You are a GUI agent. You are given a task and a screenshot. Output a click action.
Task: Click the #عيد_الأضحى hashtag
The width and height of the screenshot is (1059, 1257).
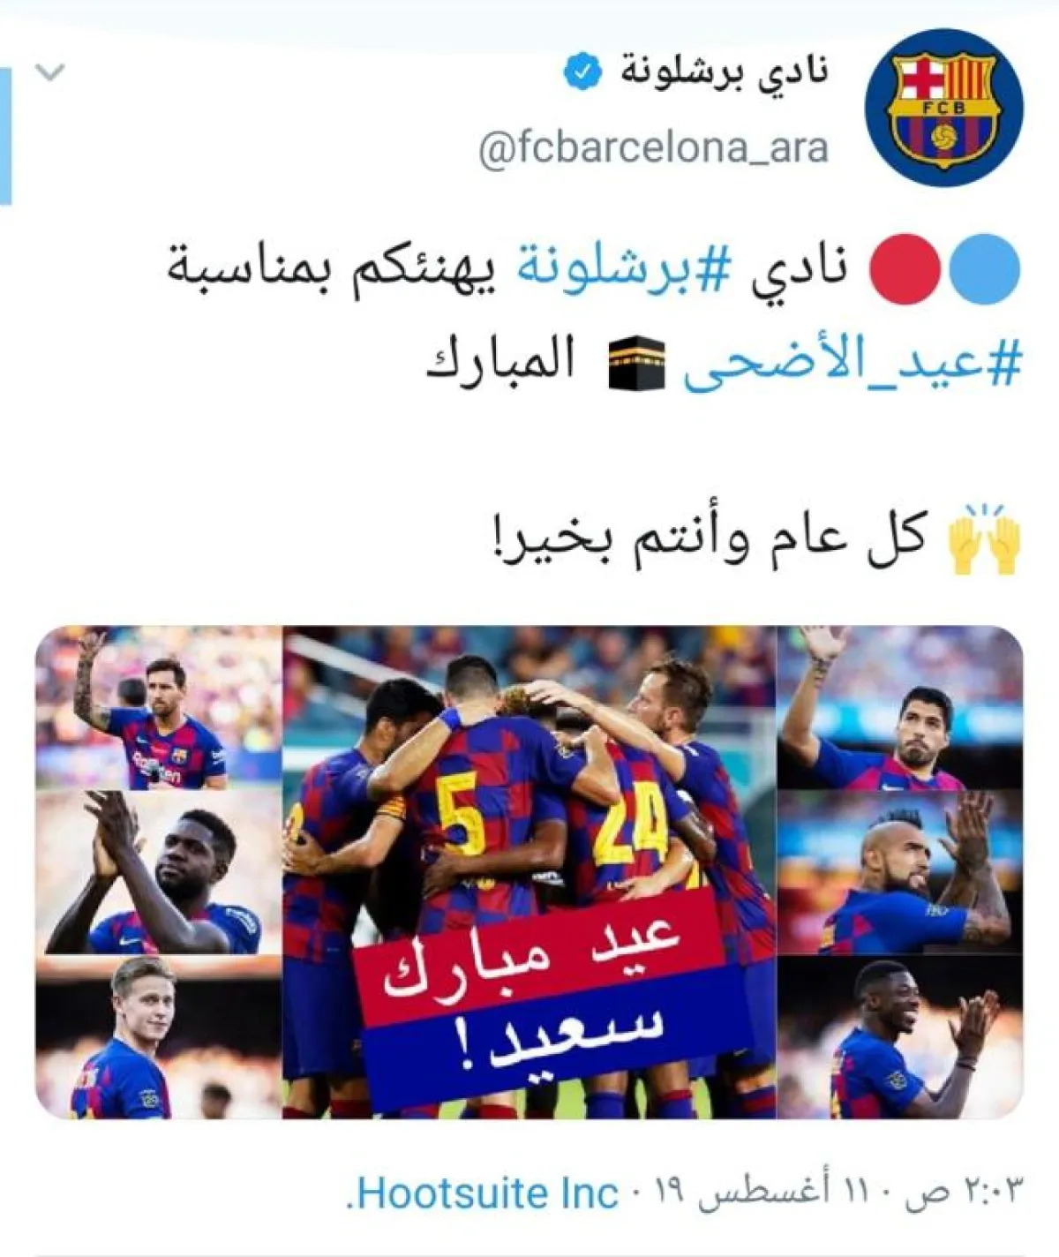[852, 363]
